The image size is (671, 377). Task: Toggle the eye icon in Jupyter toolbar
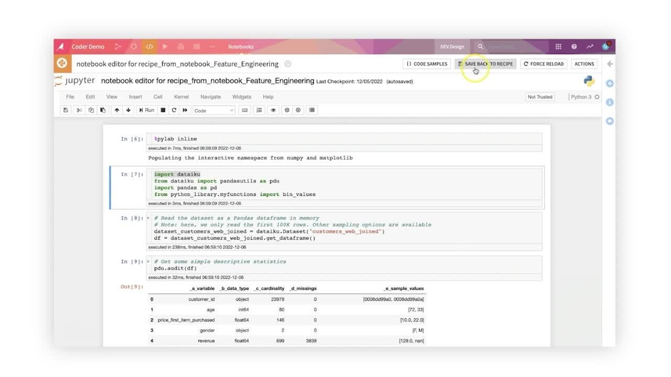[x=273, y=110]
